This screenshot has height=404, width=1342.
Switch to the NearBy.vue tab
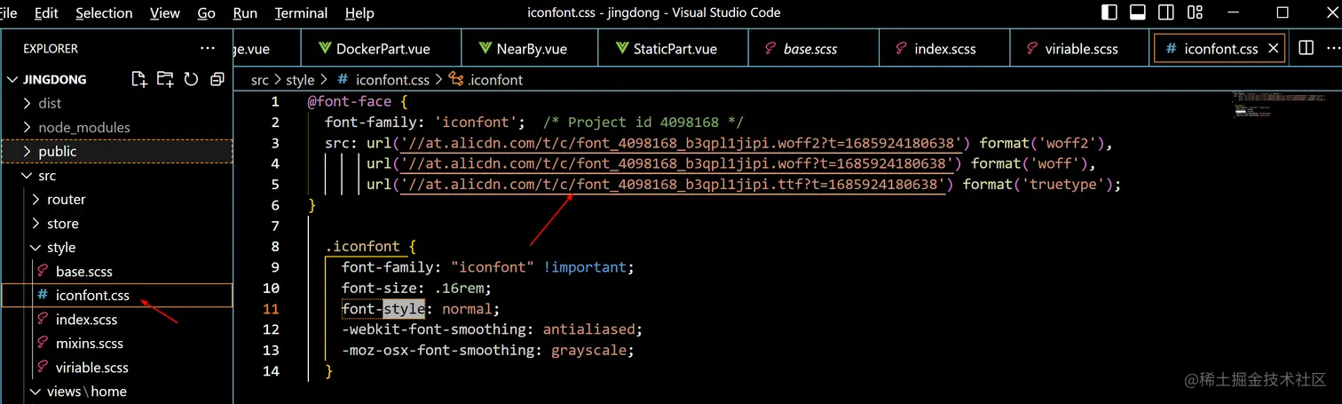(530, 48)
